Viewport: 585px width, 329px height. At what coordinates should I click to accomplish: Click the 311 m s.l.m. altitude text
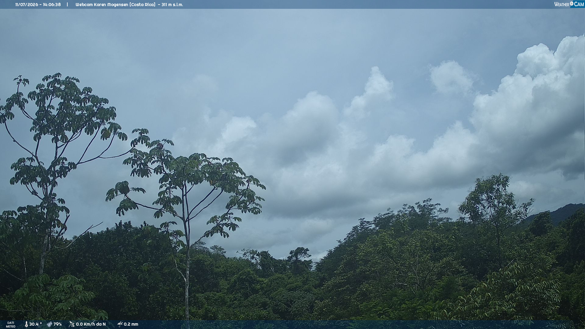click(x=172, y=5)
